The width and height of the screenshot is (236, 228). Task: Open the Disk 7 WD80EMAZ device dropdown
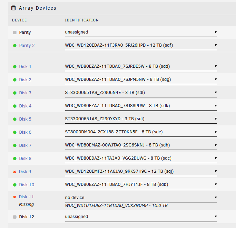pyautogui.click(x=141, y=145)
